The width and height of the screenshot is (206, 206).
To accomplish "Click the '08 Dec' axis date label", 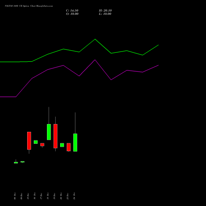I will [x=15, y=196].
